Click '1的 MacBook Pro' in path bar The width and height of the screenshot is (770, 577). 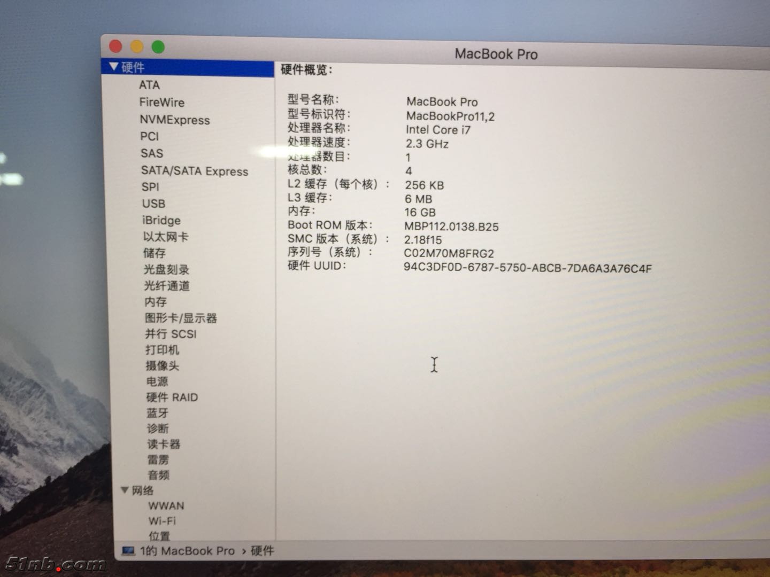tap(187, 551)
